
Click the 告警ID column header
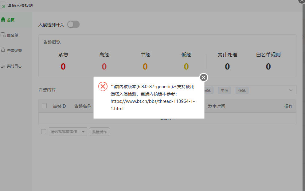tap(59, 106)
